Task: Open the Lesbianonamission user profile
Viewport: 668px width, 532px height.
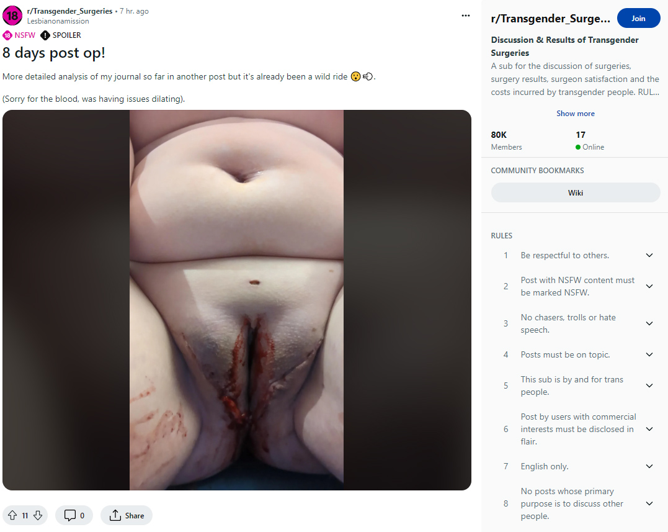Action: coord(58,21)
